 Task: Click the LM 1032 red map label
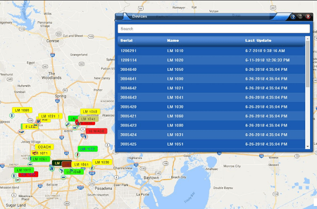(x=28, y=174)
